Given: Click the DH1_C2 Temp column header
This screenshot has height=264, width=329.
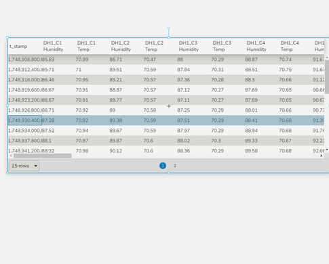Looking at the screenshot, I should click(154, 46).
